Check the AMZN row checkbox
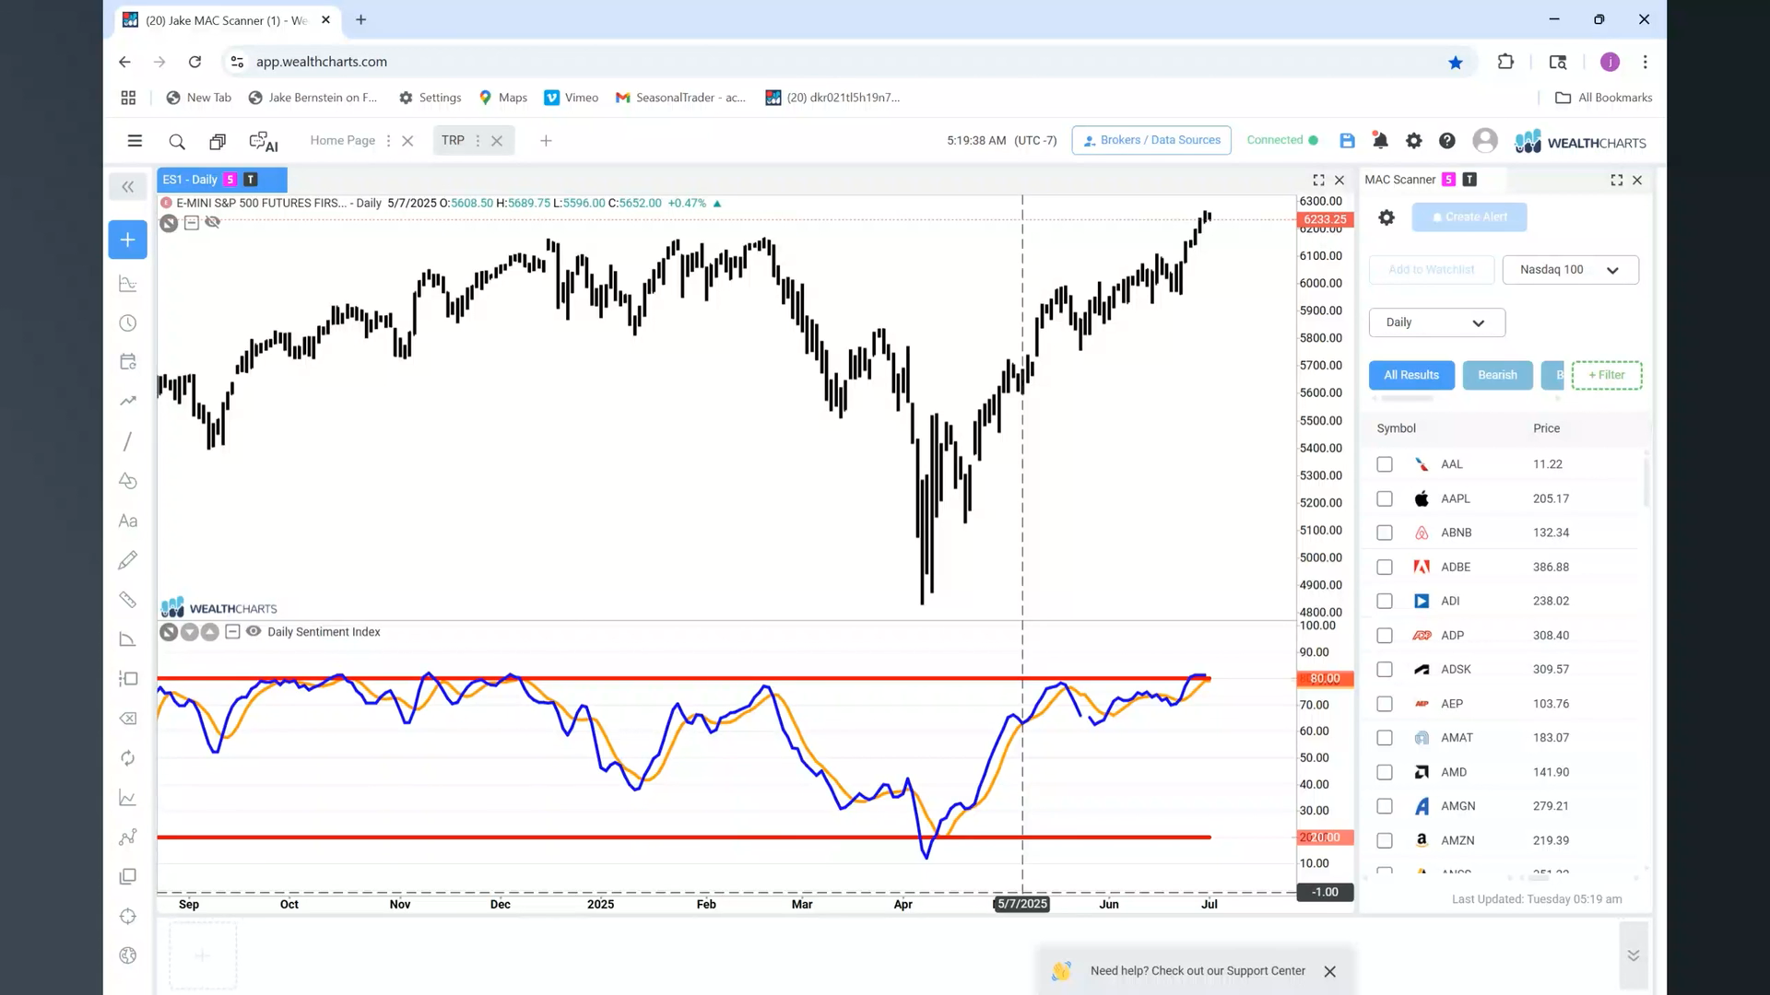This screenshot has height=995, width=1770. [x=1385, y=840]
